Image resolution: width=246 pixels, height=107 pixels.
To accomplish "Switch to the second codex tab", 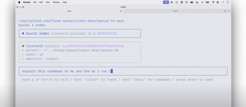I will pyautogui.click(x=175, y=11).
